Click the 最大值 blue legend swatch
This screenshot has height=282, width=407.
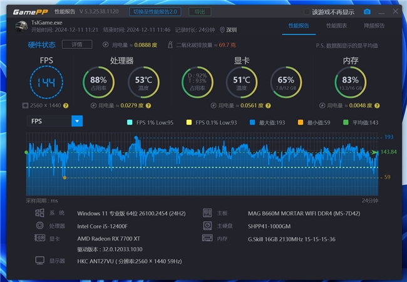coord(252,122)
